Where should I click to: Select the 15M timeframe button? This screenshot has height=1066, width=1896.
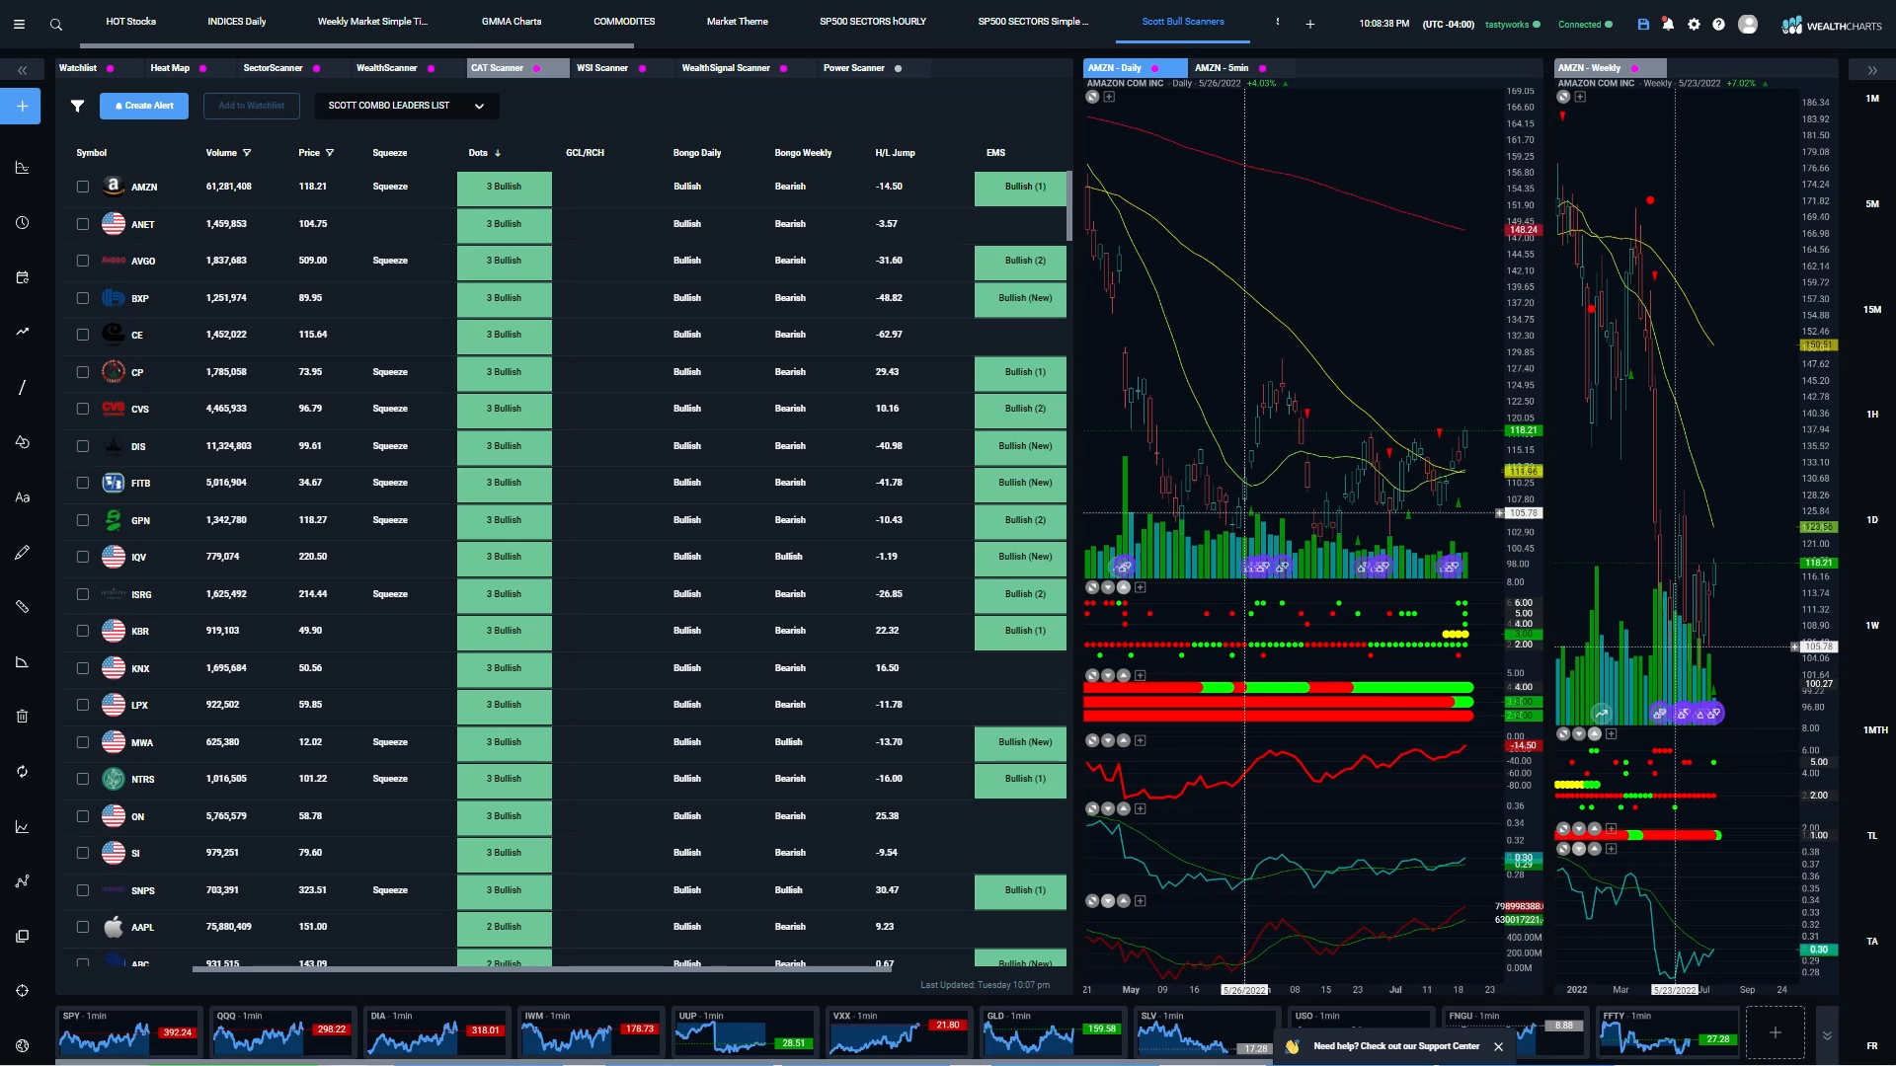[1872, 310]
